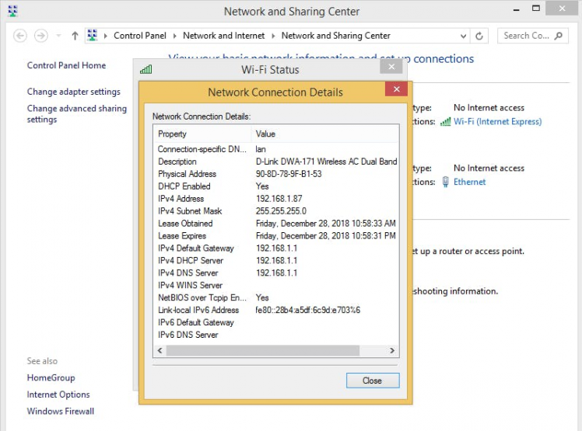Open Change adapter settings link

(74, 92)
